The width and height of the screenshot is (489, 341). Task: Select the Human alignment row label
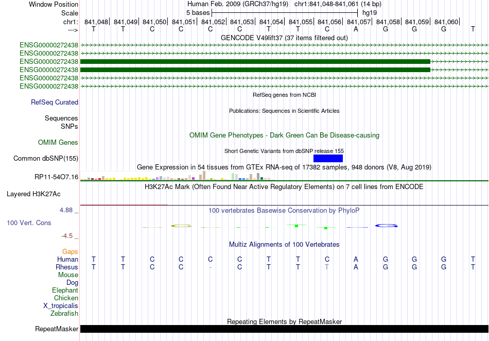[67, 260]
